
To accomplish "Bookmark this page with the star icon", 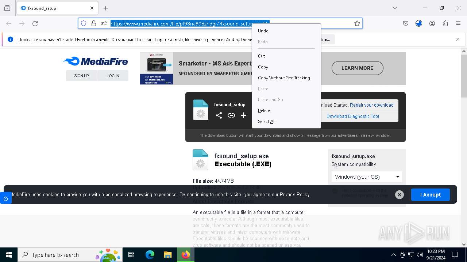I will coord(357,23).
